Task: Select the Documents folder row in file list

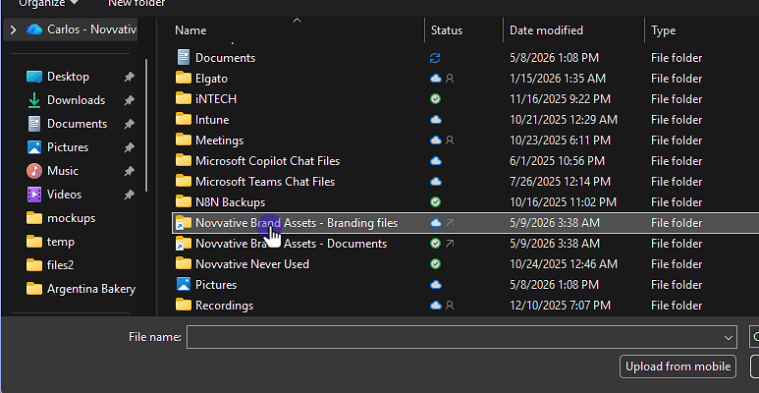Action: point(465,58)
